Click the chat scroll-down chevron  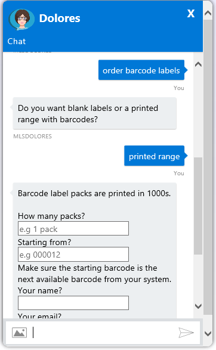pos(198,306)
